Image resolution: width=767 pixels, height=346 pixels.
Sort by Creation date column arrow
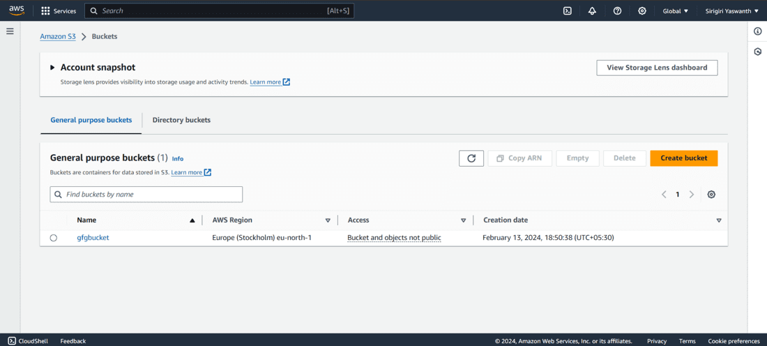719,220
